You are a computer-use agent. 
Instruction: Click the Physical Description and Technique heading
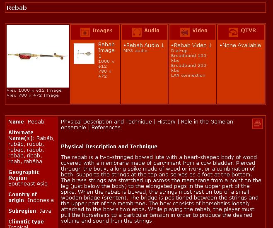coord(109,147)
